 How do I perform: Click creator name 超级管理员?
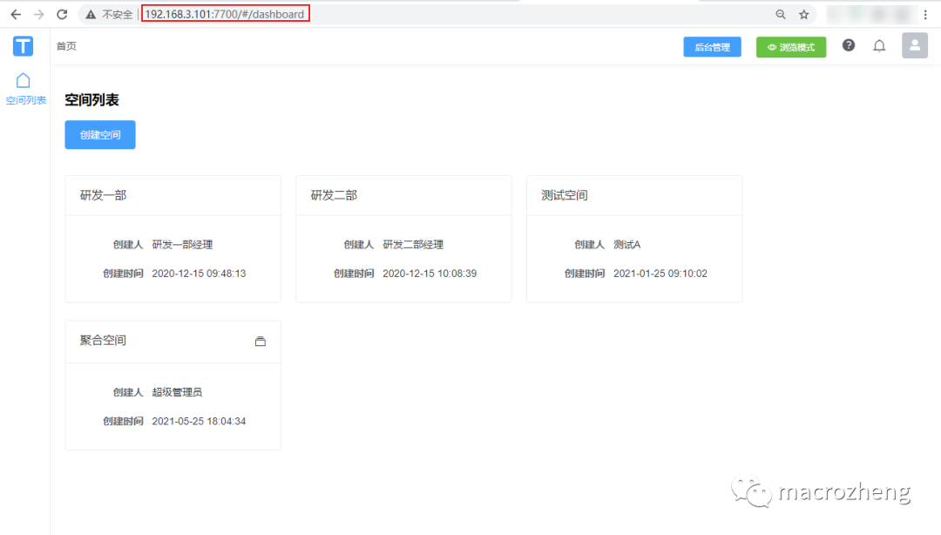coord(177,392)
